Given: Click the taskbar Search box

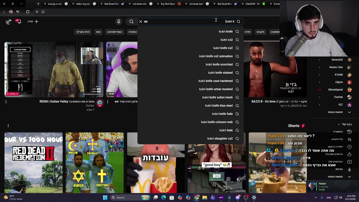Looking at the screenshot, I should click(x=130, y=198).
